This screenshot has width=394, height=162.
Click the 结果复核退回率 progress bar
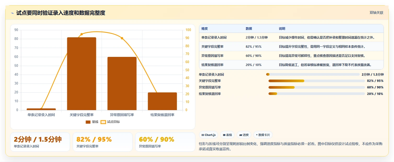pos(317,94)
